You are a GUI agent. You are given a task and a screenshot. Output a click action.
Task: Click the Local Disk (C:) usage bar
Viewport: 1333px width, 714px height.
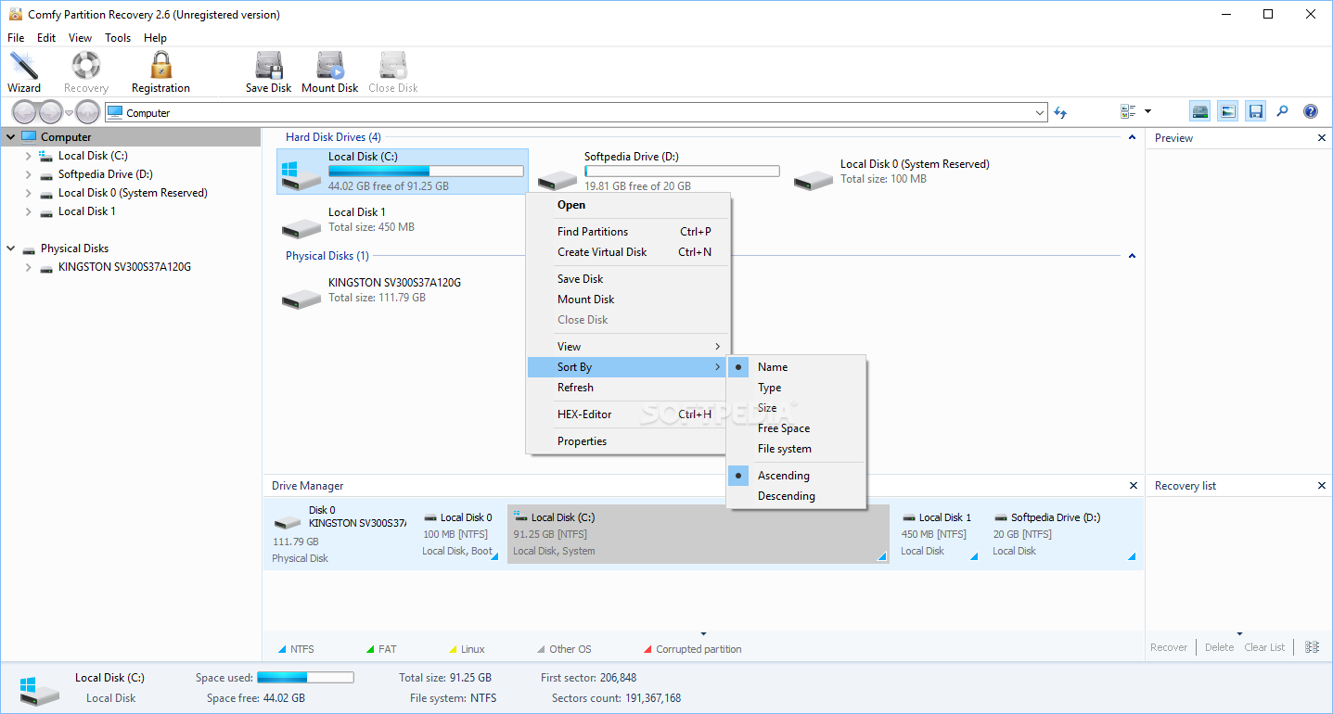click(426, 172)
